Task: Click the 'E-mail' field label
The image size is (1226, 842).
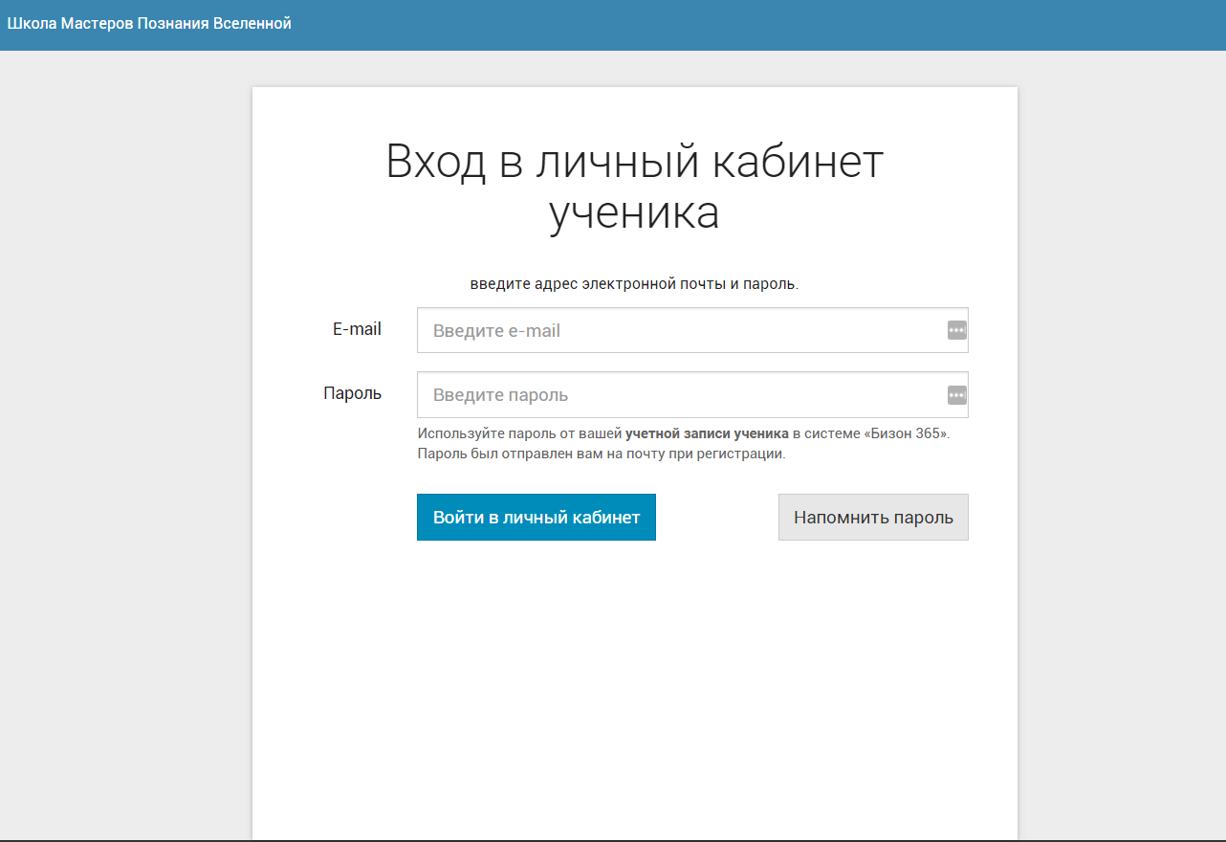Action: click(357, 329)
